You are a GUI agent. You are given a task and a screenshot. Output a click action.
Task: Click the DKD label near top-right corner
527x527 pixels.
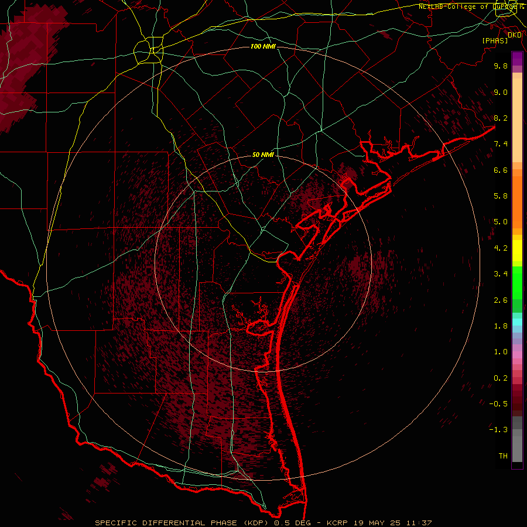[515, 35]
